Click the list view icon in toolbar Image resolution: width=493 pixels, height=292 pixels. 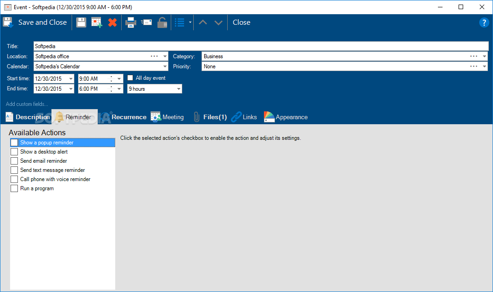[x=179, y=22]
